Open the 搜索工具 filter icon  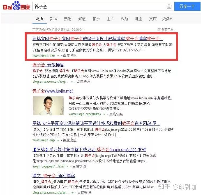[159, 30]
